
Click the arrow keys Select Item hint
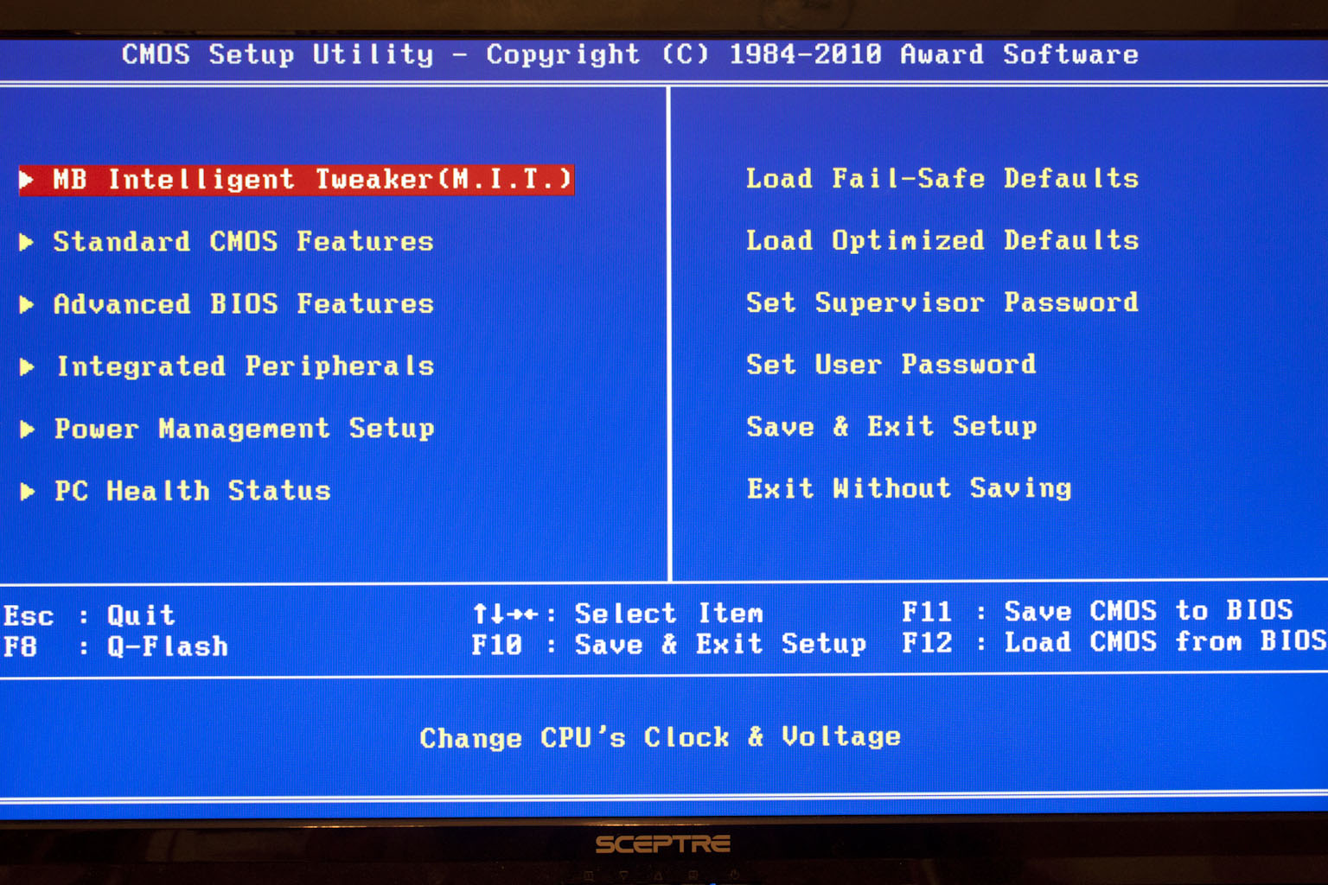click(x=617, y=614)
